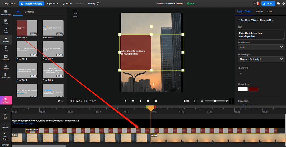Open the Shapes panel
The image size is (286, 147).
click(x=6, y=67)
